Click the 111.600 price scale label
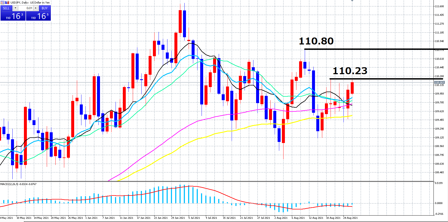The height and width of the screenshot is (222, 448). tap(439, 6)
